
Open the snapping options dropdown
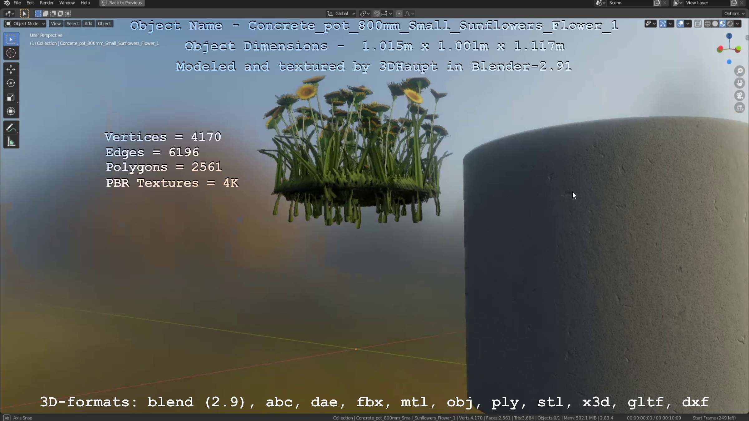pyautogui.click(x=387, y=13)
